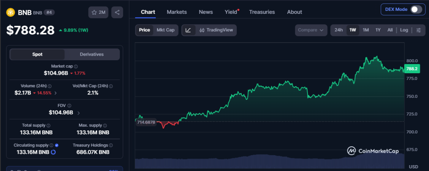This screenshot has width=429, height=171.
Task: Click the USD currency axis label
Action: click(413, 167)
